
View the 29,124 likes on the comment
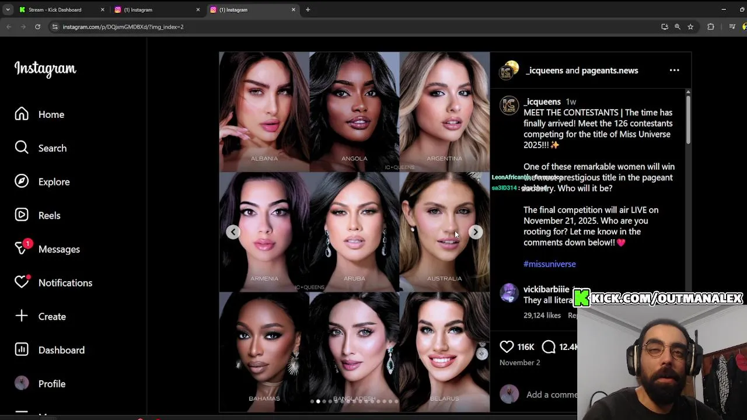coord(542,315)
